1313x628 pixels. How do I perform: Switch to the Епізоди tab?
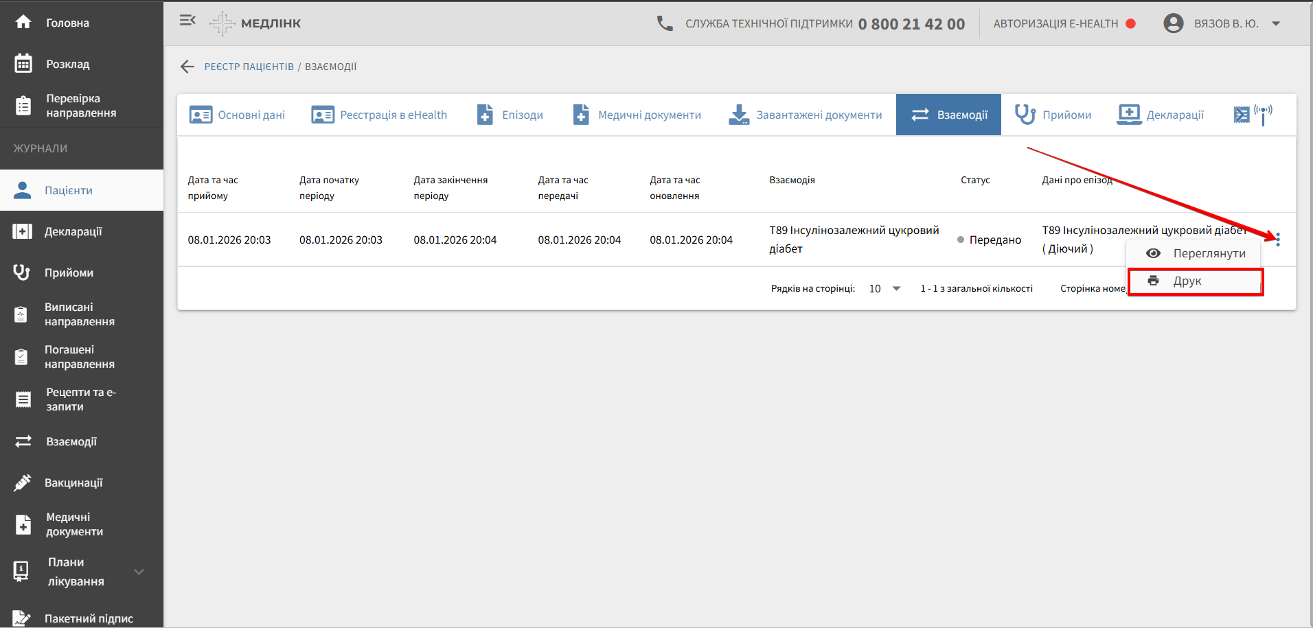click(510, 115)
